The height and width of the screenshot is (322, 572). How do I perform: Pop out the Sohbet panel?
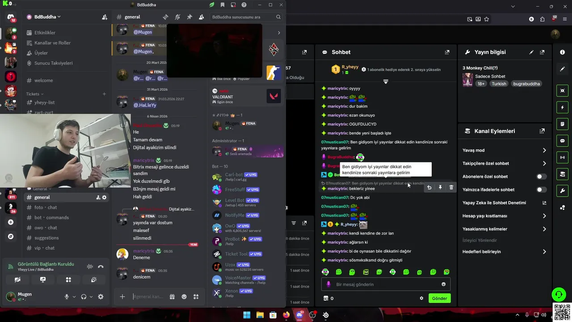[x=447, y=52]
